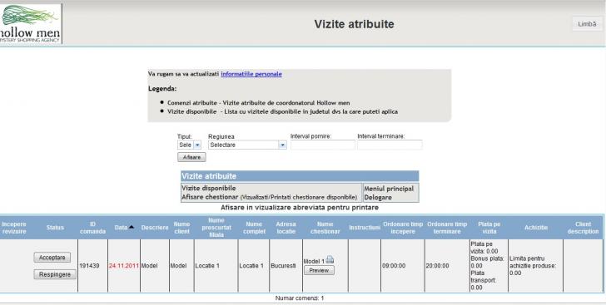Sort by the Ordonare timp incepere header
The width and height of the screenshot is (606, 305).
tap(403, 228)
